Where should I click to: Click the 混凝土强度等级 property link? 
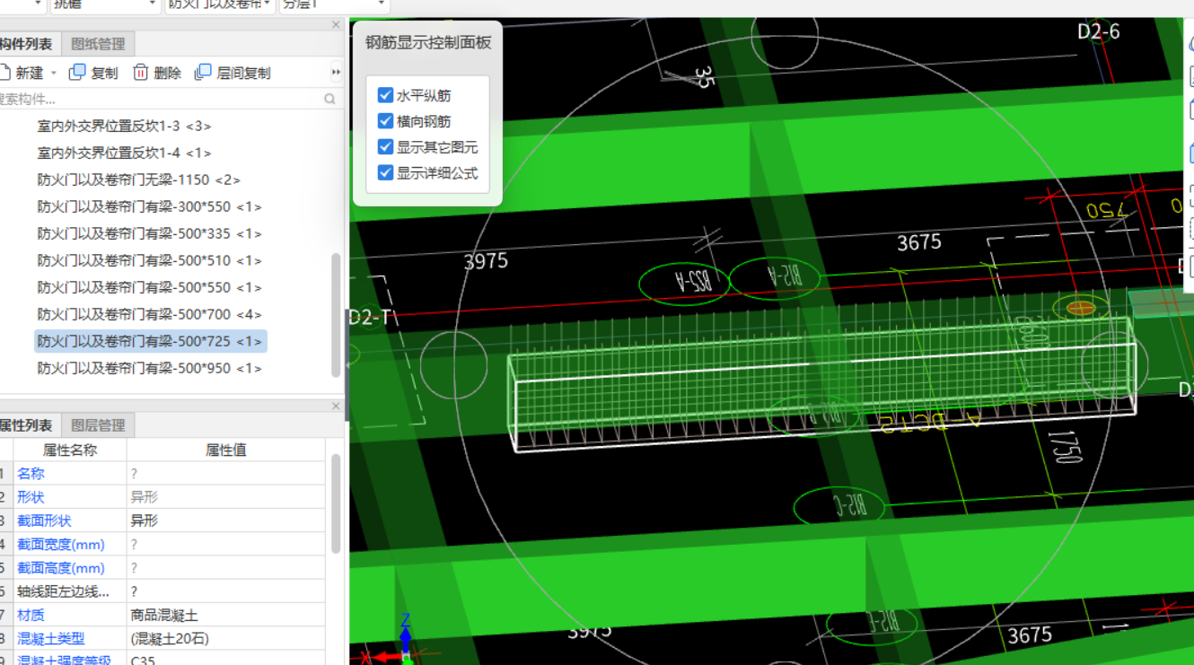pos(64,661)
